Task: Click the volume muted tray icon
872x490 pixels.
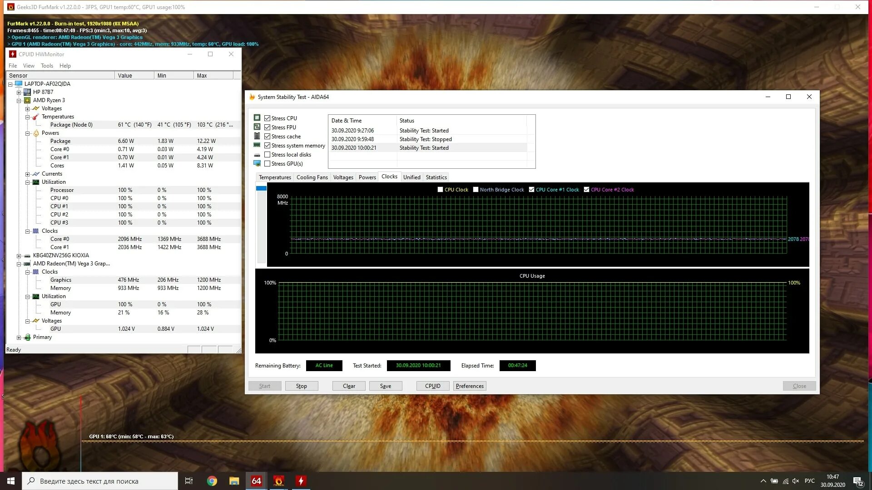Action: click(796, 481)
